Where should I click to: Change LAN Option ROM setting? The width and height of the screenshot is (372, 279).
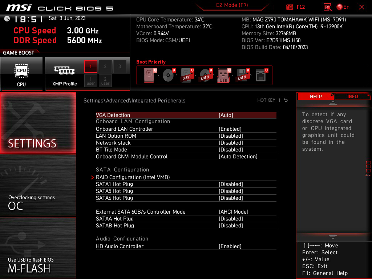(186, 136)
